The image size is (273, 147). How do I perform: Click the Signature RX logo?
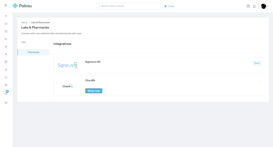pos(67,65)
